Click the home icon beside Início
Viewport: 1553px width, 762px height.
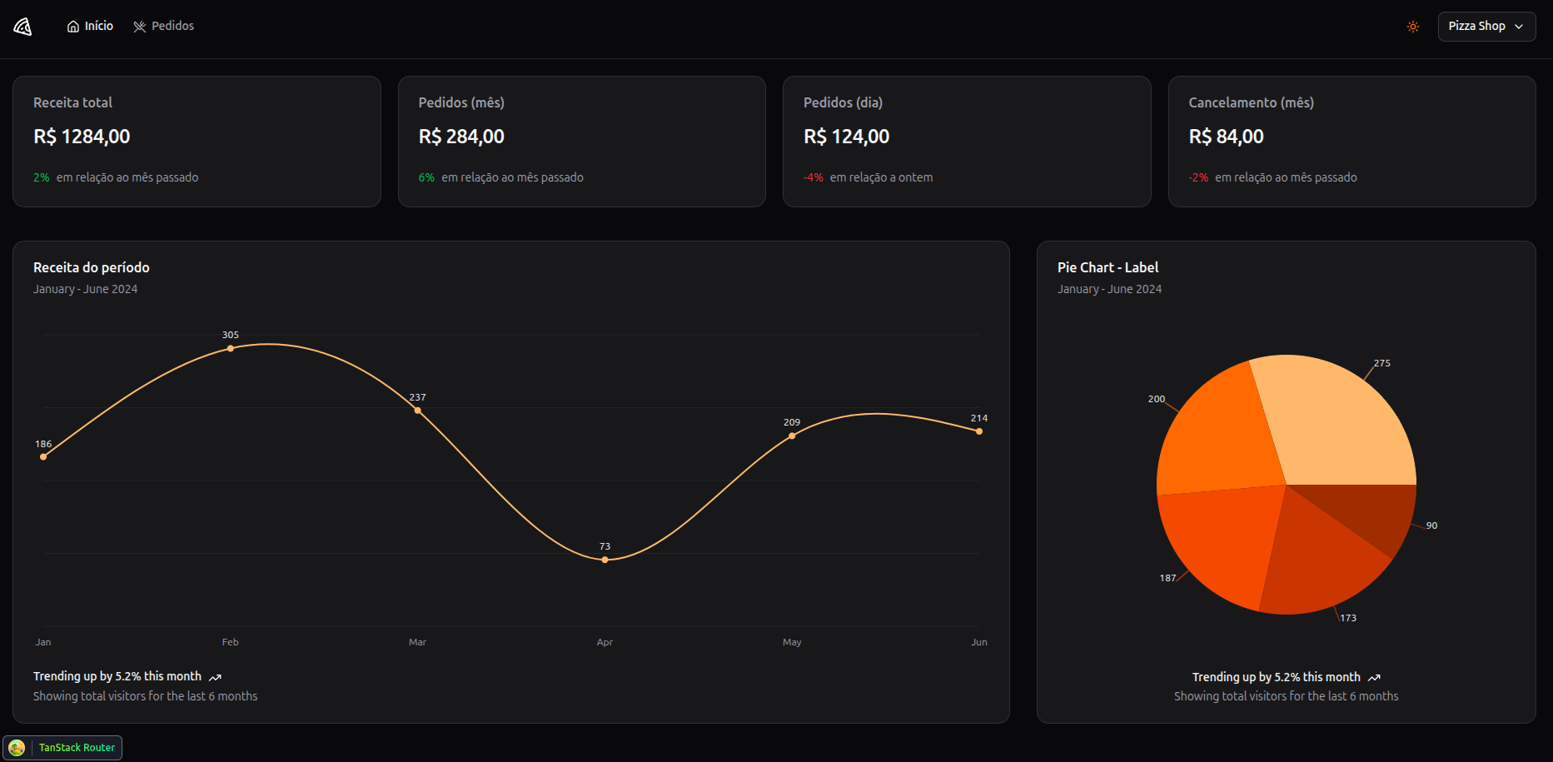73,27
